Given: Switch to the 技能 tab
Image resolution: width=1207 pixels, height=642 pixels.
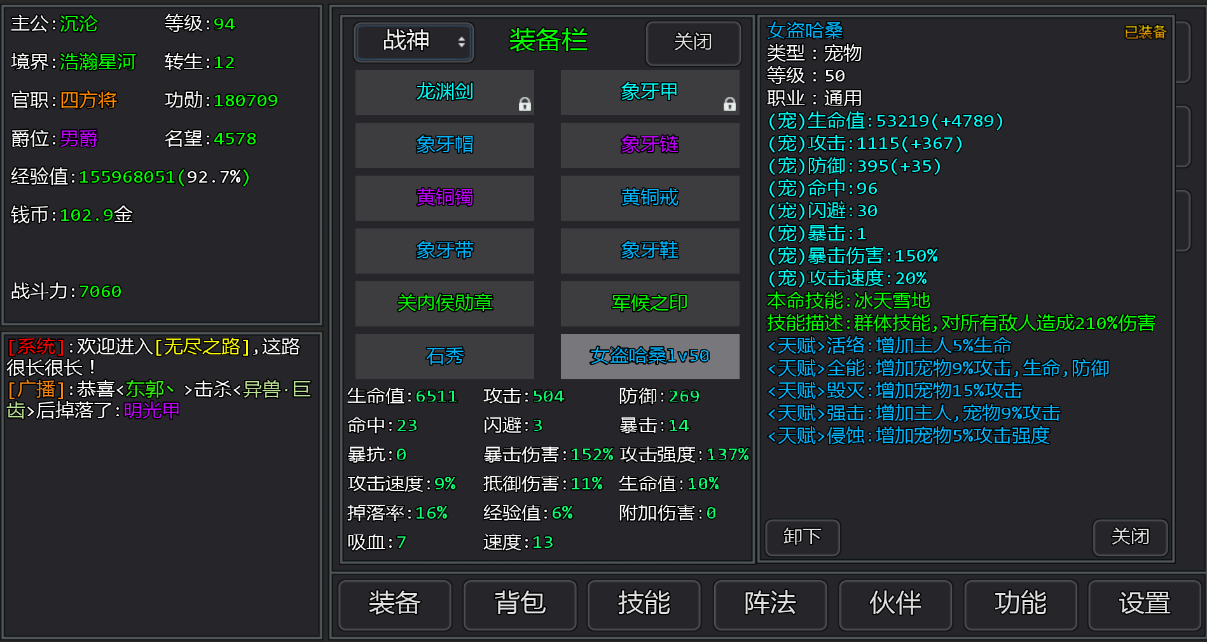Looking at the screenshot, I should [x=644, y=605].
